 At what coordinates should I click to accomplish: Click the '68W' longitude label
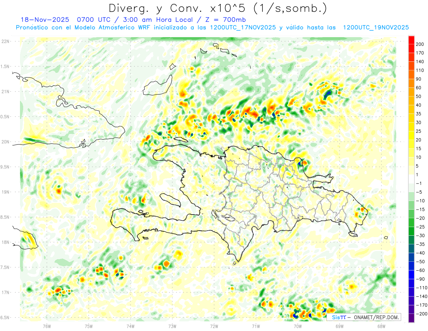point(381,326)
